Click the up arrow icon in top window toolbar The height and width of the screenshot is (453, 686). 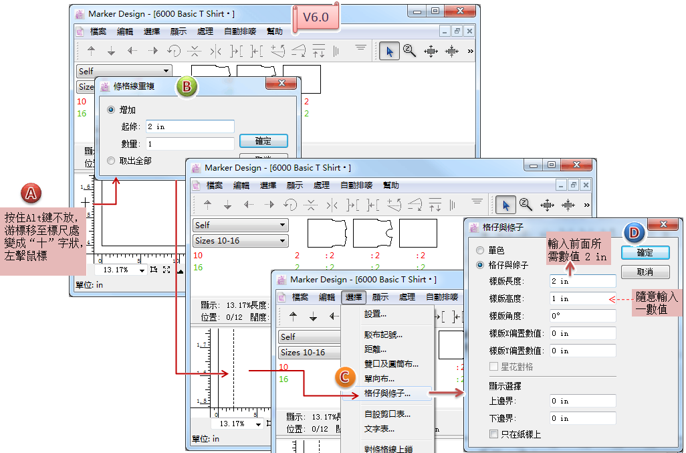point(92,51)
